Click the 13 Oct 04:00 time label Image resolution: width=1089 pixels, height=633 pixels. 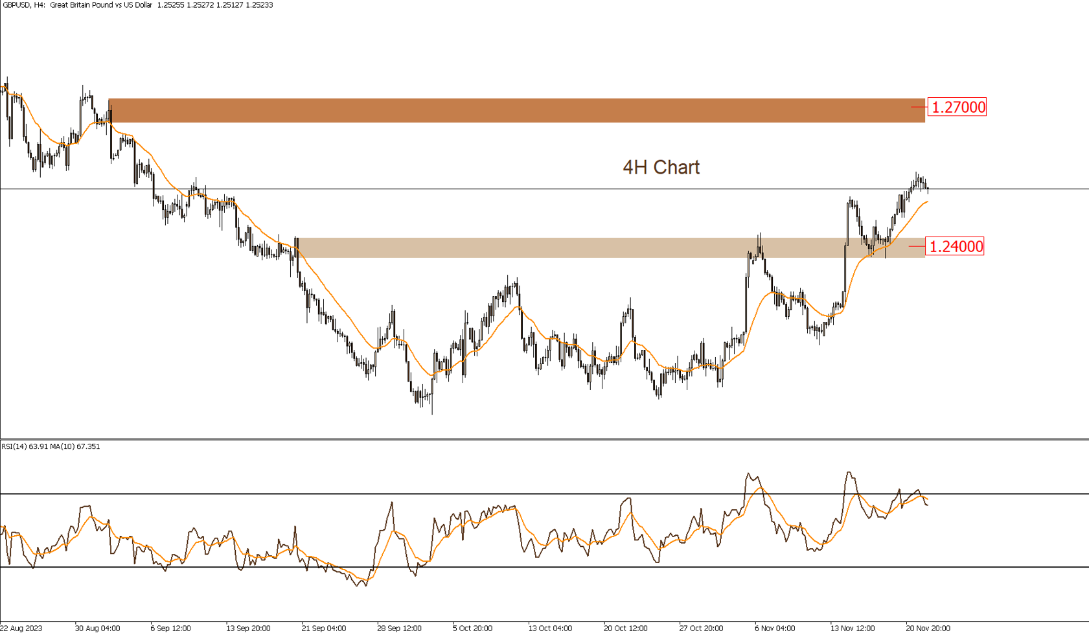(x=550, y=628)
